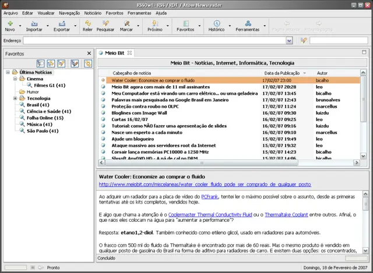Open dropdown arrow next to Novo

pos(20,26)
